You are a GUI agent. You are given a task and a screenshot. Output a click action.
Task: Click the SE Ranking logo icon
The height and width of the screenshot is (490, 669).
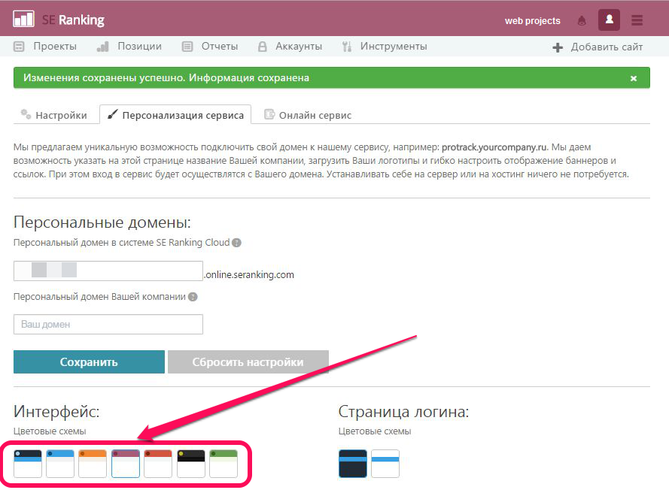coord(23,19)
